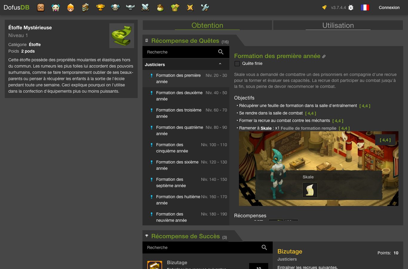The height and width of the screenshot is (269, 408).
Task: Select quest 'Formation des septième année'
Action: click(x=186, y=183)
